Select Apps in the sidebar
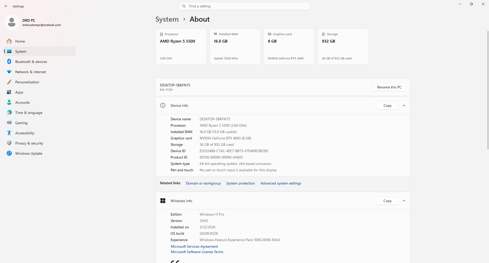Image resolution: width=489 pixels, height=263 pixels. coord(40,92)
